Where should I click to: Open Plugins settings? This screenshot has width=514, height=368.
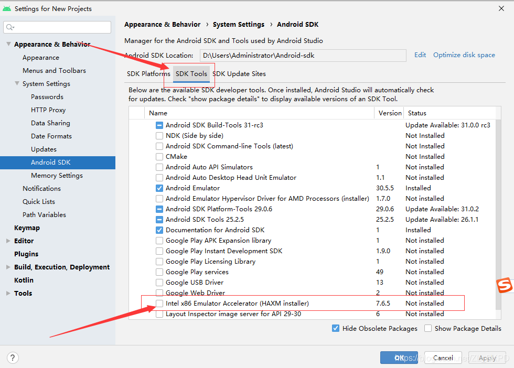26,254
